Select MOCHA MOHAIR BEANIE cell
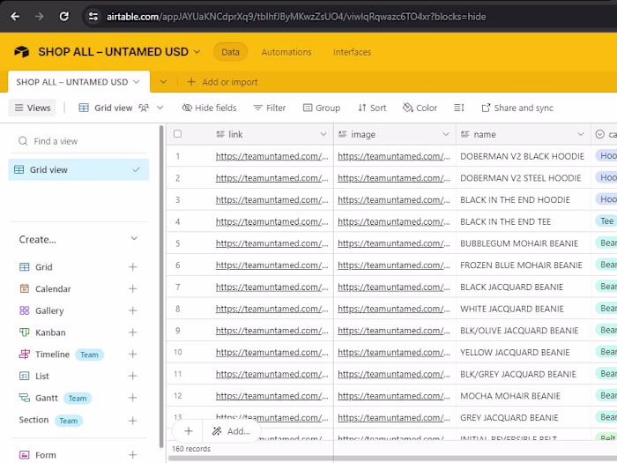 point(523,396)
